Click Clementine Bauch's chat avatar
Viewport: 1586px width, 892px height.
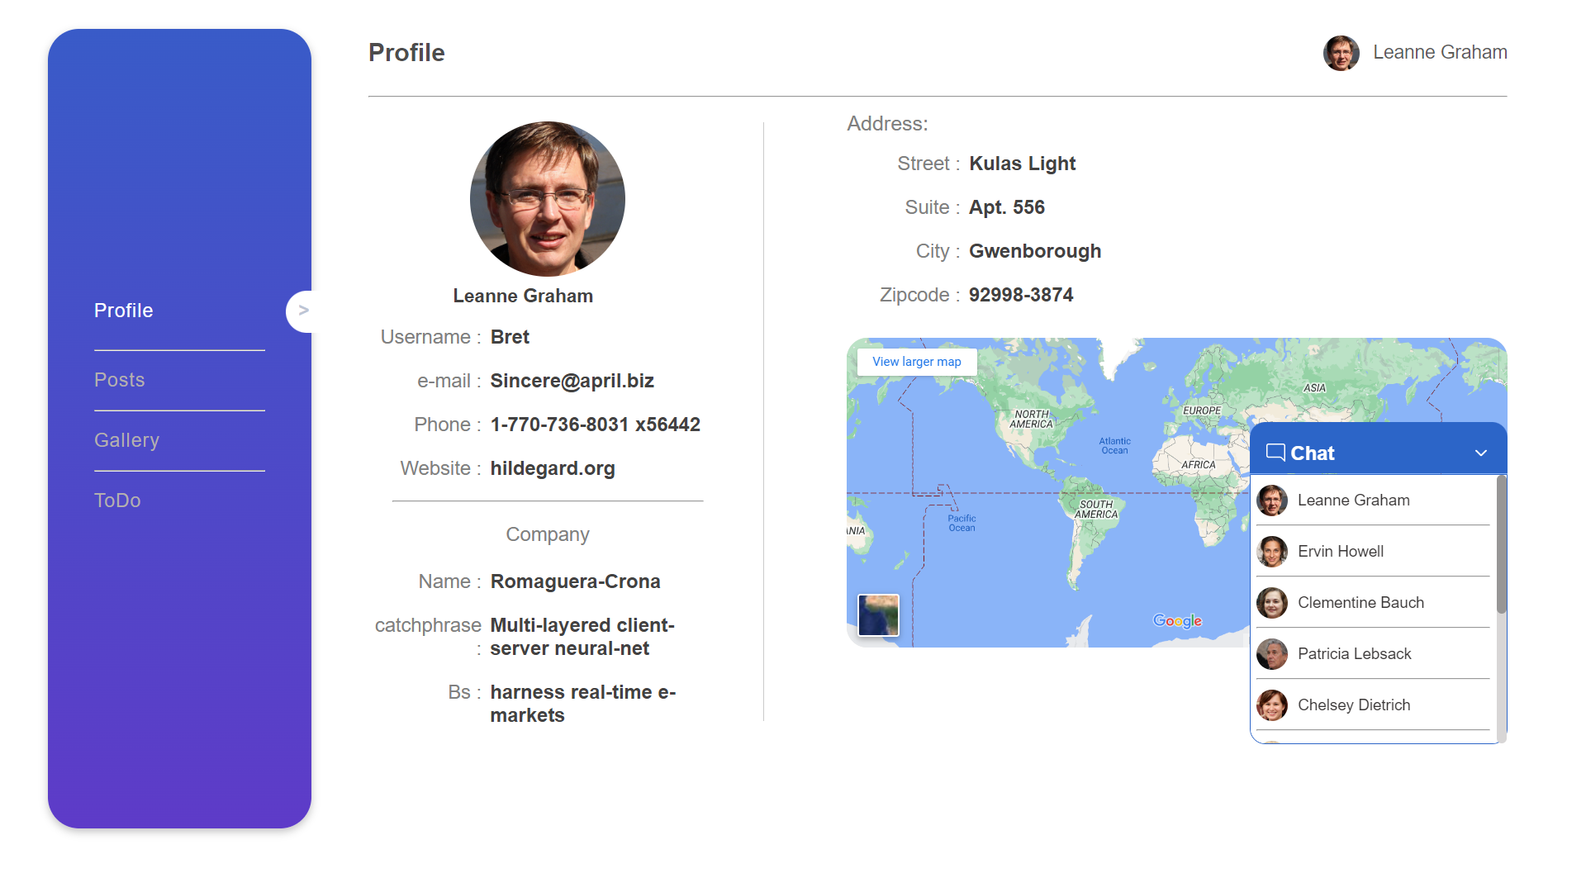[1272, 603]
